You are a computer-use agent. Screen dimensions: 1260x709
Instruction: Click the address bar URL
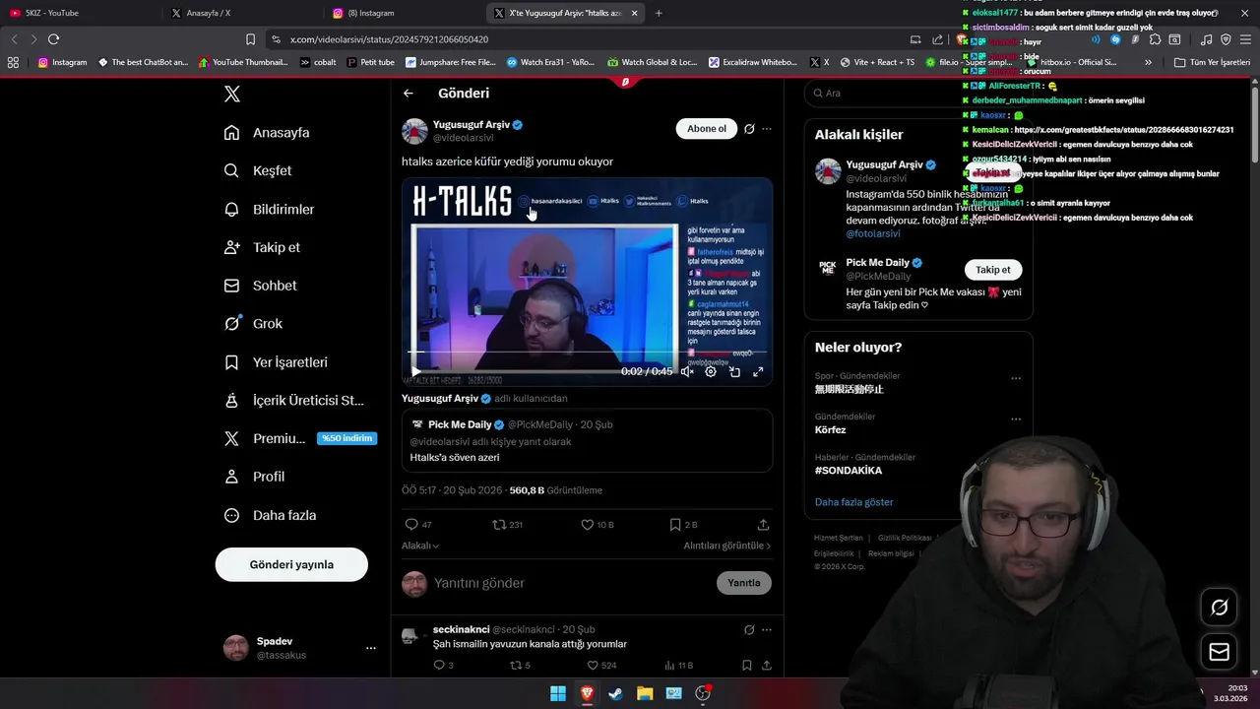(390, 39)
